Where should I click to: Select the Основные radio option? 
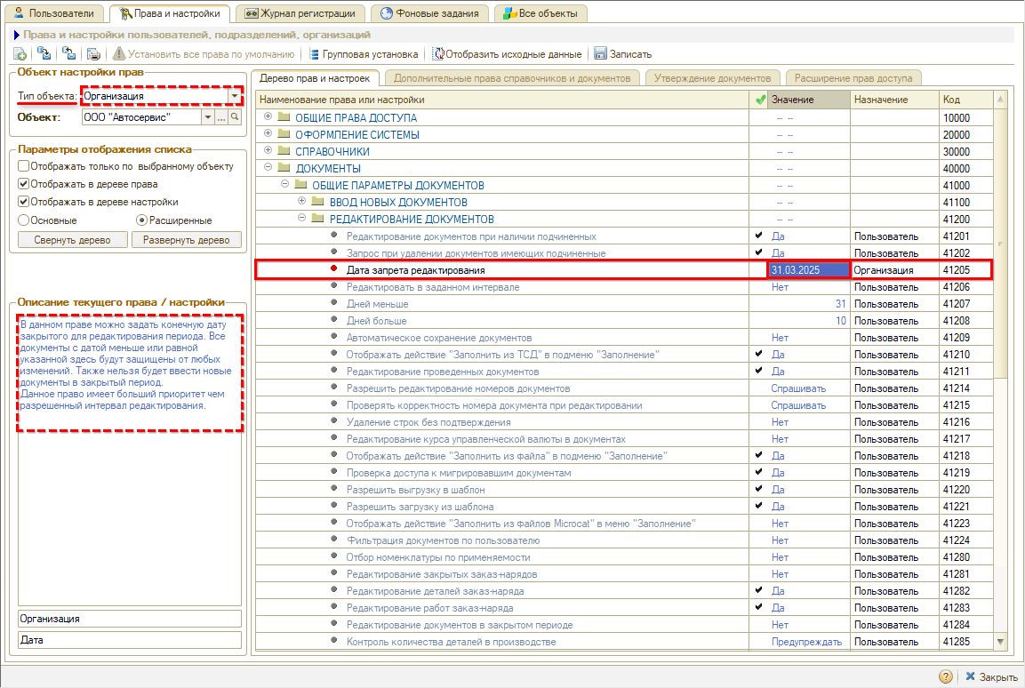coord(24,220)
